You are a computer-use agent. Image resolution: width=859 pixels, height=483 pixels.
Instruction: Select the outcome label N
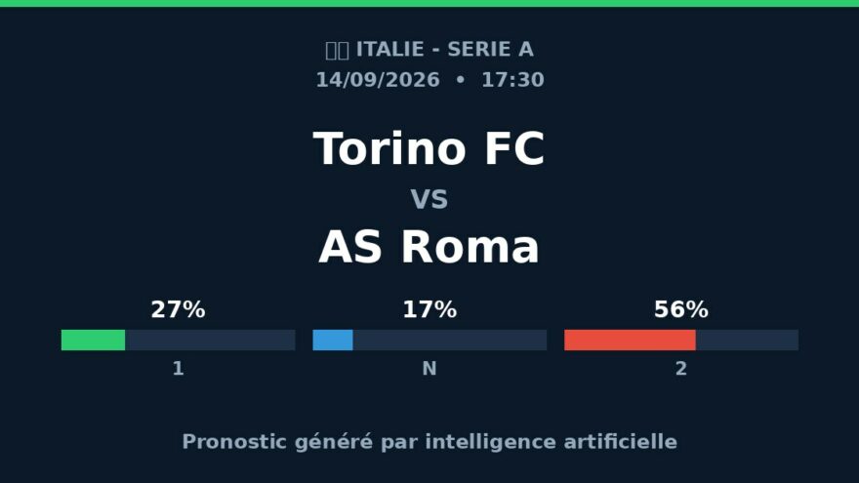click(429, 369)
